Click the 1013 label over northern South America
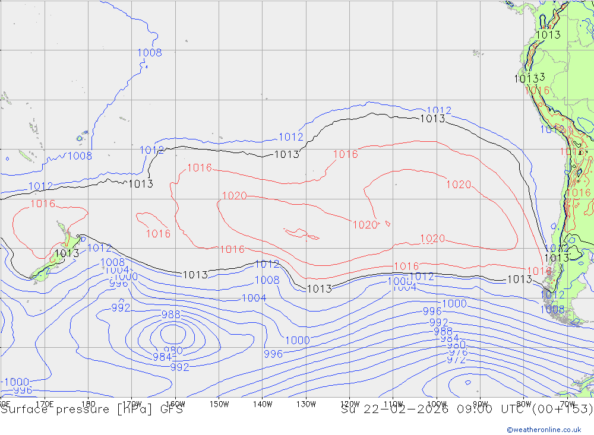 [x=548, y=35]
